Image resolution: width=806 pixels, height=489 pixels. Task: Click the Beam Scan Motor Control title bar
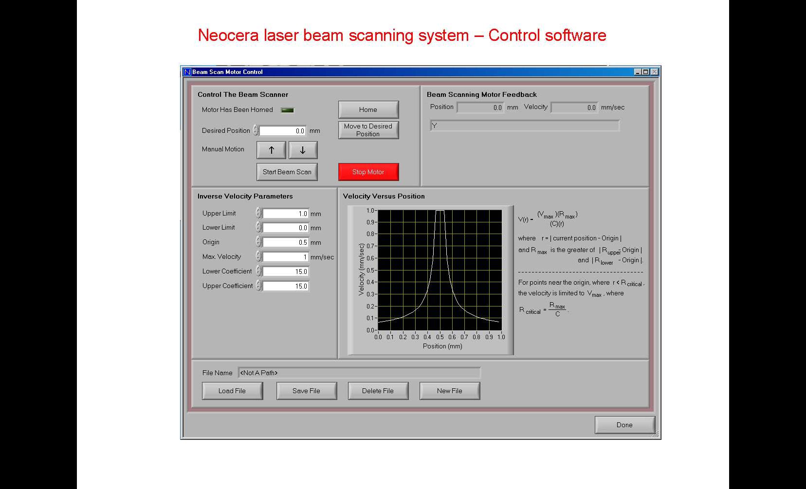click(421, 72)
